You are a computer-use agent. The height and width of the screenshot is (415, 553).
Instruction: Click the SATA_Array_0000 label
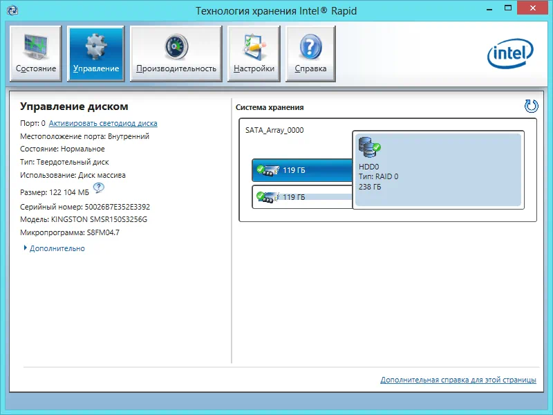click(274, 130)
